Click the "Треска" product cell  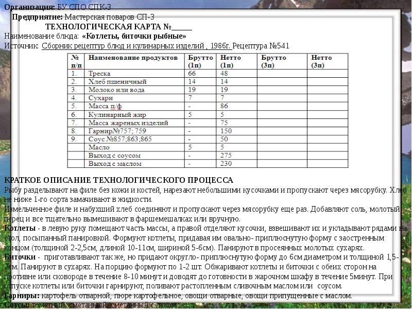100,74
